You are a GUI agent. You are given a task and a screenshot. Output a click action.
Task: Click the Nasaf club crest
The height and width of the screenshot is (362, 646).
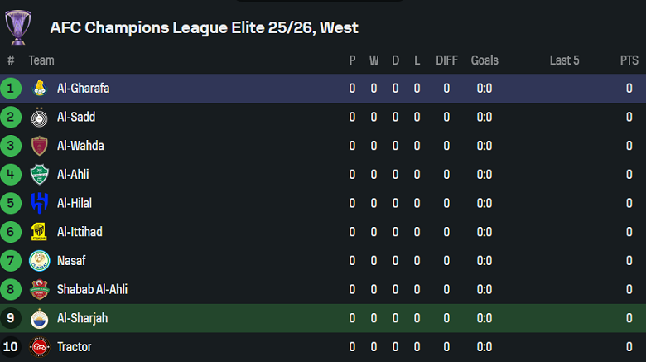click(39, 261)
